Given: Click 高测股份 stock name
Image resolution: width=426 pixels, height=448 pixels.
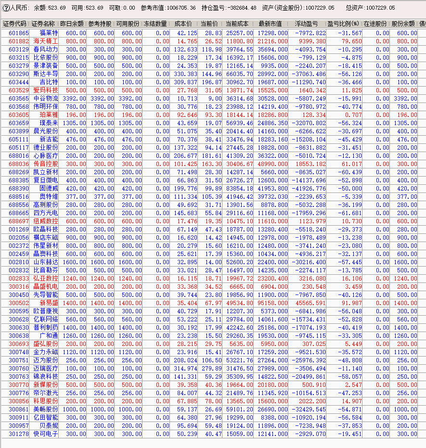Looking at the screenshot, I should pyautogui.click(x=45, y=205).
